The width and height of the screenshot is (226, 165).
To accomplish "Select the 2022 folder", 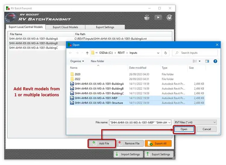I will click(137, 79).
